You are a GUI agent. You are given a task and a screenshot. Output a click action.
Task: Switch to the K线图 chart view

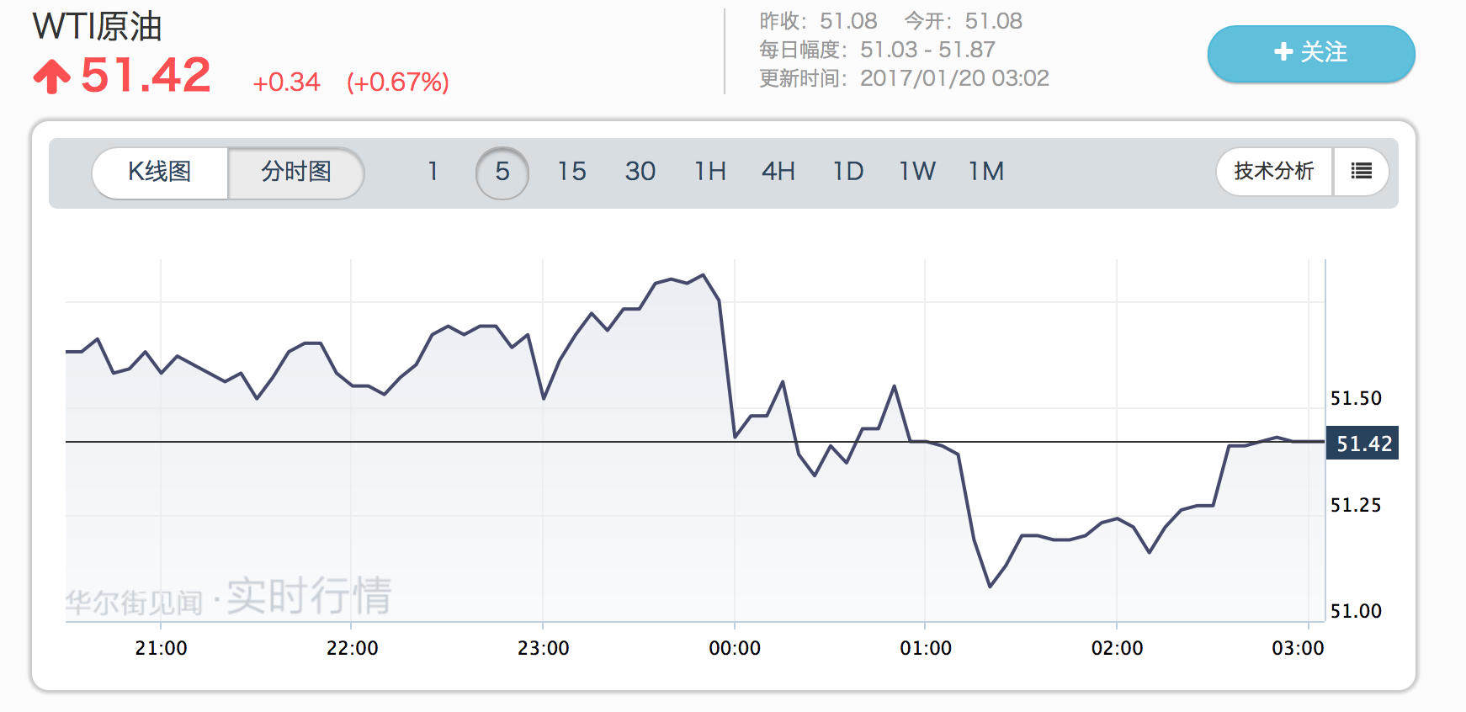[x=160, y=173]
